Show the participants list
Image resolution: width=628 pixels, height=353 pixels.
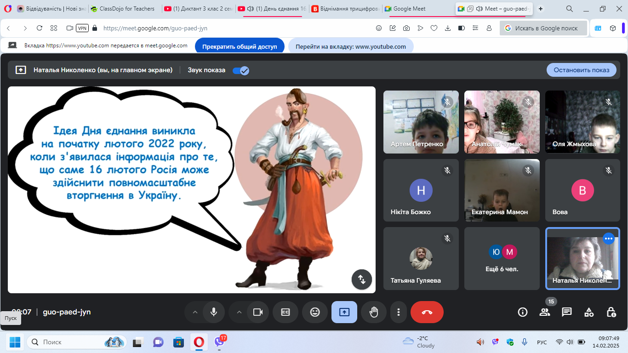(545, 312)
